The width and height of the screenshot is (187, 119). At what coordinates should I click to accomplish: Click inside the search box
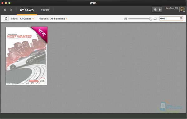(x=170, y=19)
